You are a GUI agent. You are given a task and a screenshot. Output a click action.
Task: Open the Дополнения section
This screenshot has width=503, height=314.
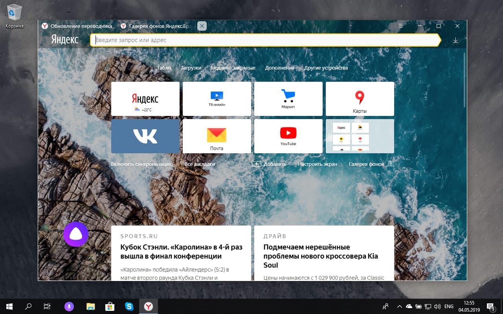tap(279, 68)
